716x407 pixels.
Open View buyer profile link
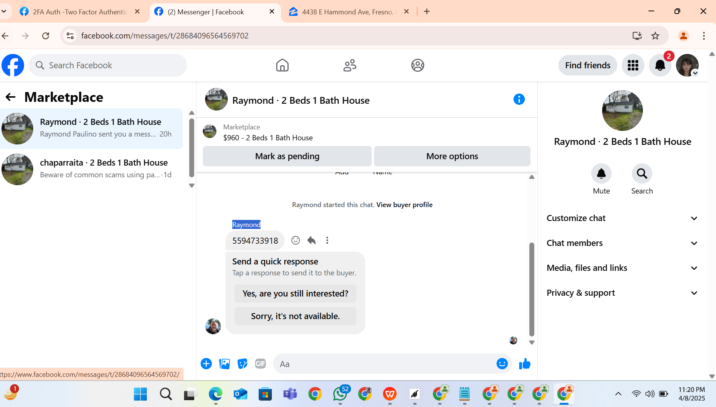click(404, 205)
